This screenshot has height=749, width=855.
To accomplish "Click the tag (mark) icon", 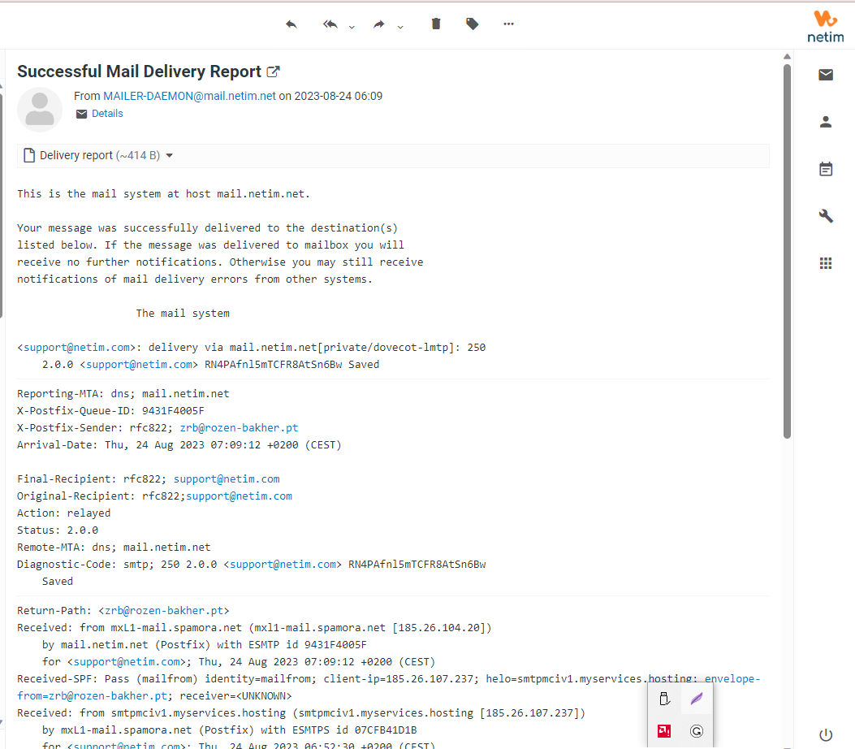I will pyautogui.click(x=473, y=24).
